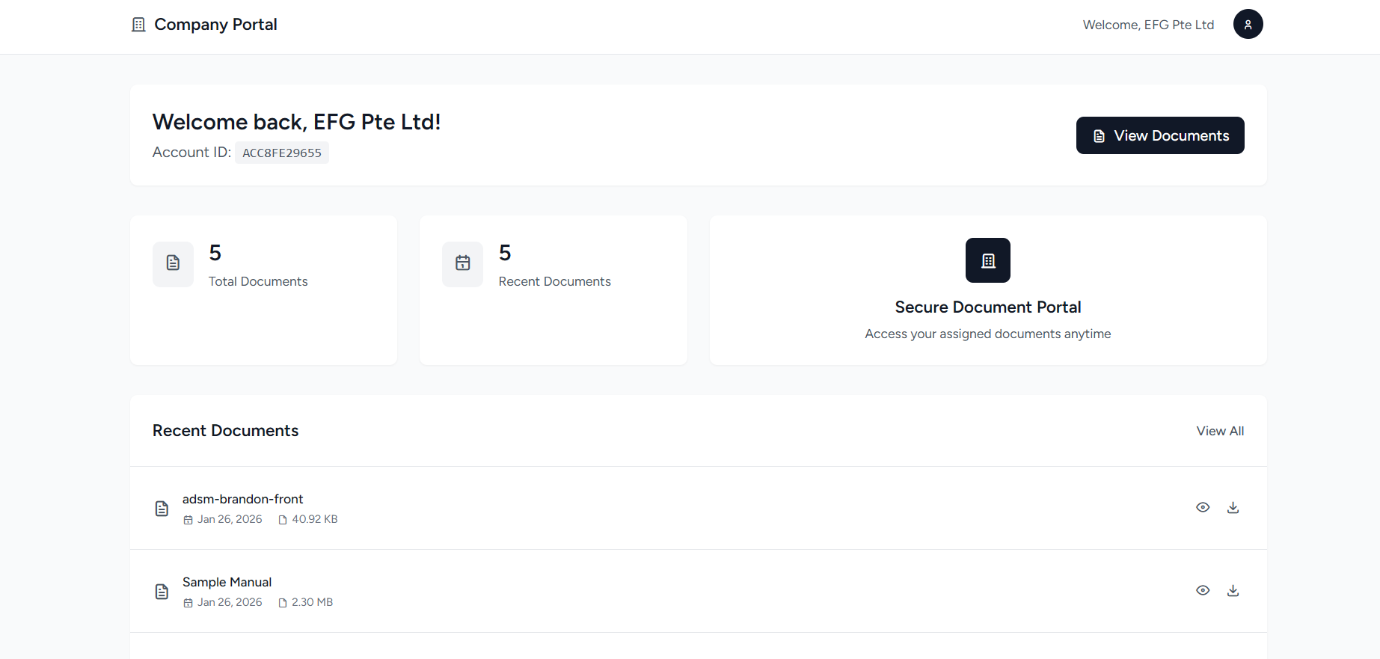Click the adsm-brandon-front file icon
The height and width of the screenshot is (659, 1380).
pos(162,509)
